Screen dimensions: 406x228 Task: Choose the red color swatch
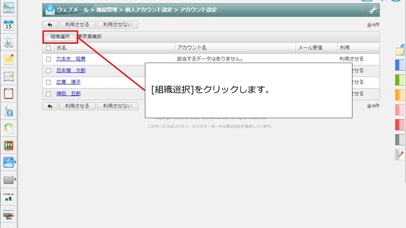click(x=400, y=125)
